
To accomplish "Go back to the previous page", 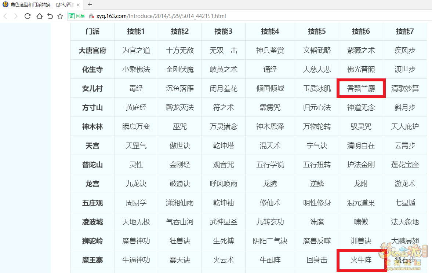I will click(5, 16).
